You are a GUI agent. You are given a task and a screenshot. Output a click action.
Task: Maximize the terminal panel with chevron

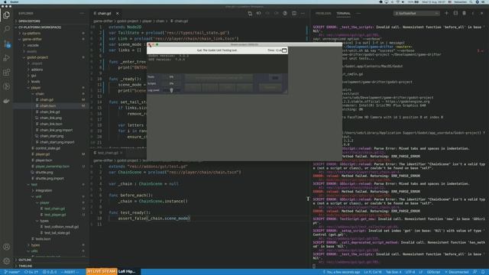[473, 14]
